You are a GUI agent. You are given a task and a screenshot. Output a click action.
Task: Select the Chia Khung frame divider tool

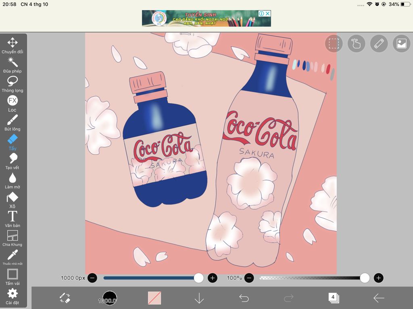[13, 238]
